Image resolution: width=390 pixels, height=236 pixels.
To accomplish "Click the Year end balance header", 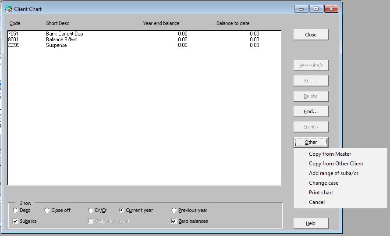I will [161, 23].
